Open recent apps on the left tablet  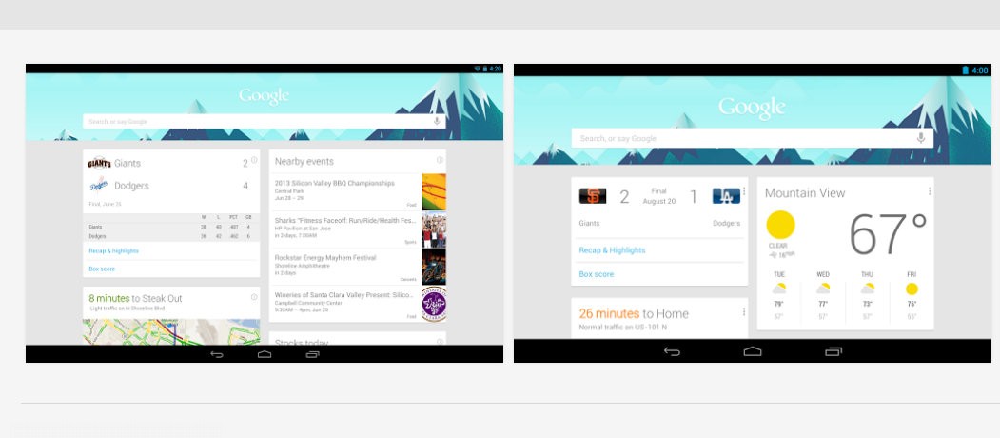312,354
